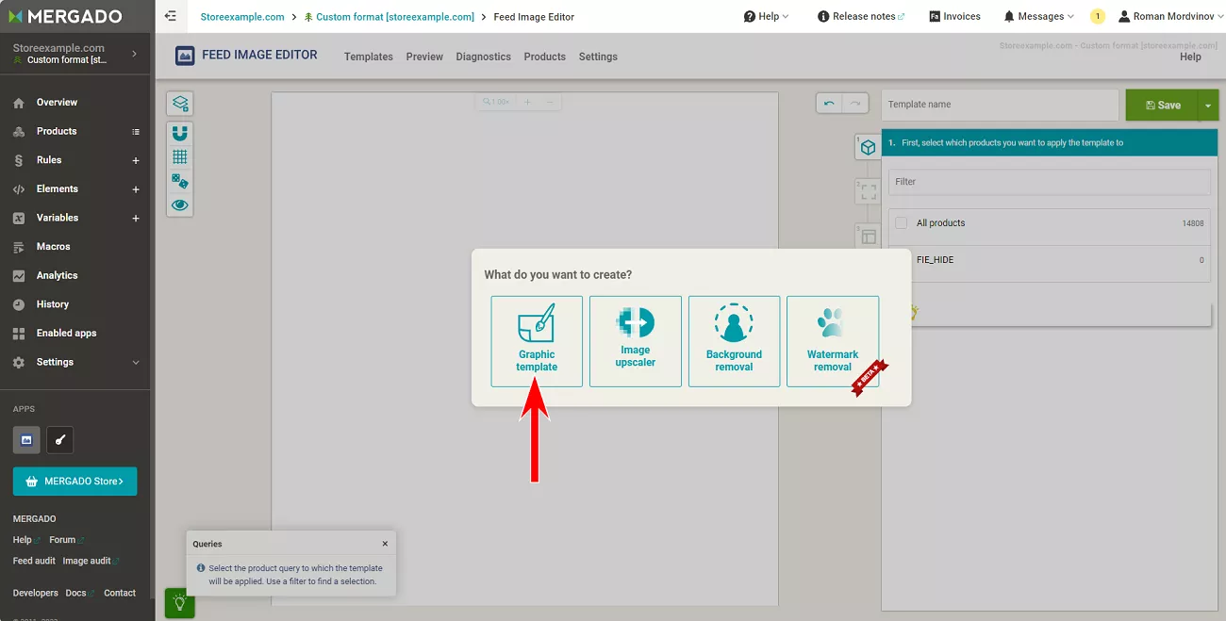1226x621 pixels.
Task: Add new rule with plus icon
Action: click(x=136, y=161)
